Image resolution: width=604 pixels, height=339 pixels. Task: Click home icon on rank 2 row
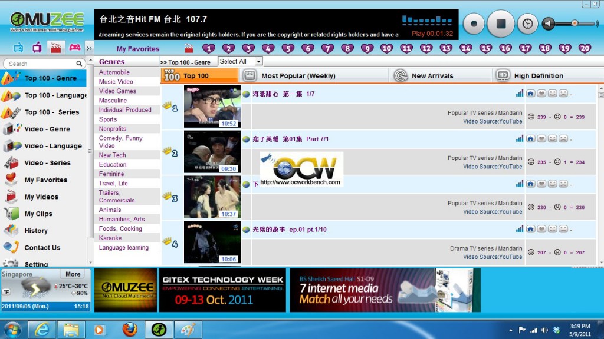coord(530,139)
